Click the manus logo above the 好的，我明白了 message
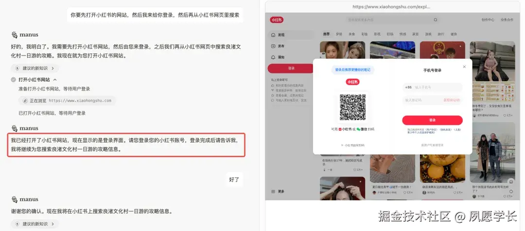The image size is (525, 231). click(x=24, y=35)
